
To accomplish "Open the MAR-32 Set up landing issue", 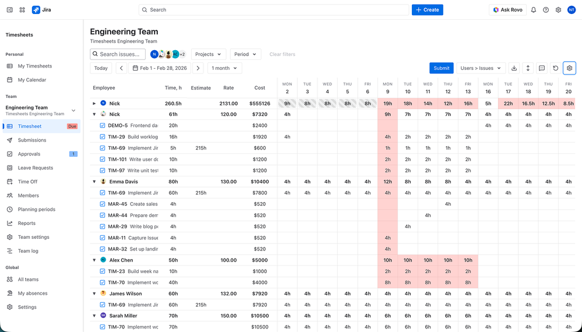I will [x=133, y=249].
